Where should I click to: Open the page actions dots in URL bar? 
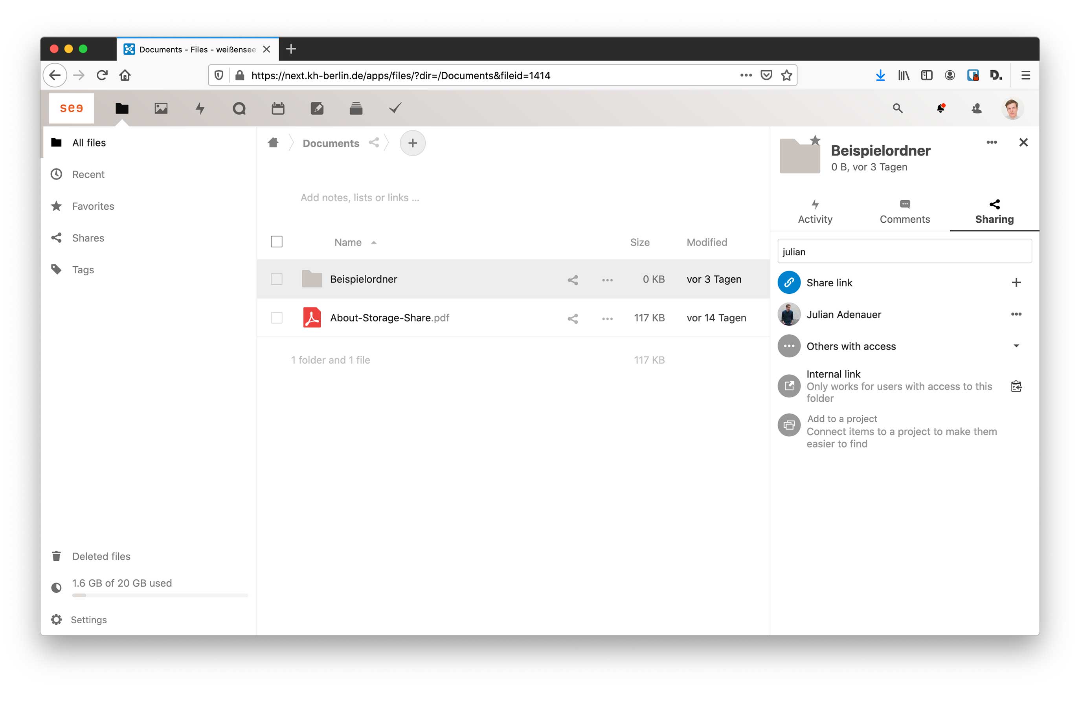[746, 75]
